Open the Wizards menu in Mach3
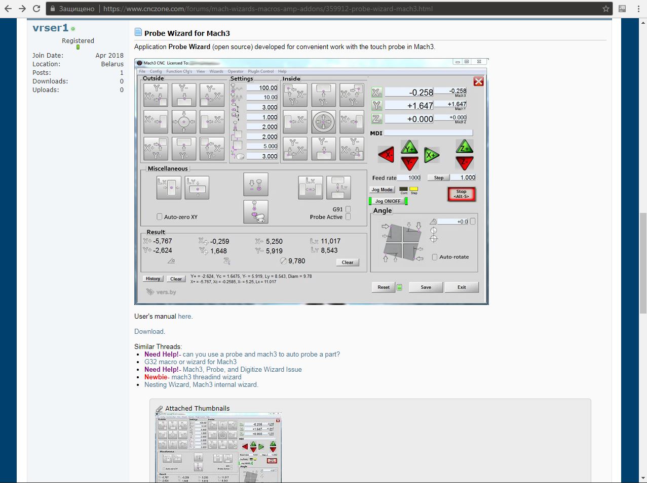The width and height of the screenshot is (647, 483). click(216, 71)
